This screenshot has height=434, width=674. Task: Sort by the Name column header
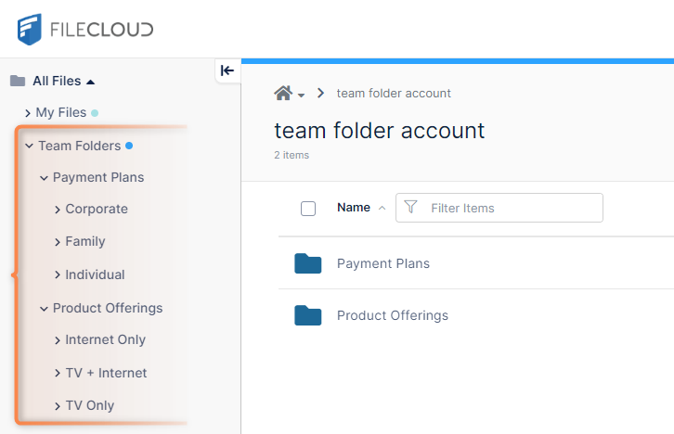354,208
